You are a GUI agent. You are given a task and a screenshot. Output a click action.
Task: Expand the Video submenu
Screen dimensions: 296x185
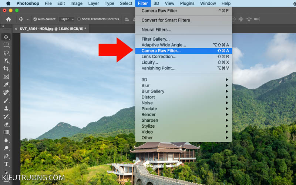pyautogui.click(x=184, y=132)
